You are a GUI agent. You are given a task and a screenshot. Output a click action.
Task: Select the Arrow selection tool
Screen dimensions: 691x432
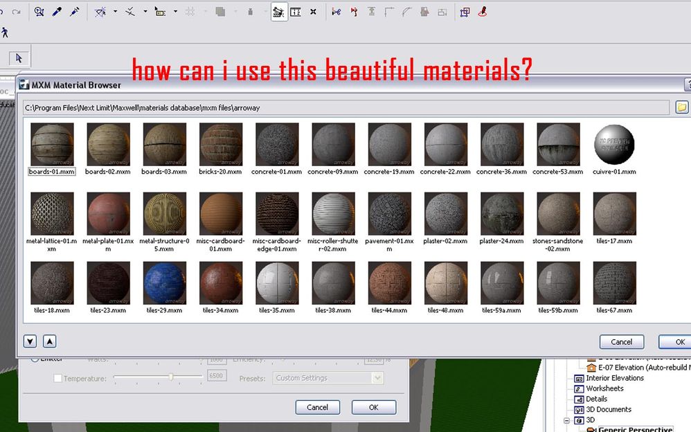[19, 58]
